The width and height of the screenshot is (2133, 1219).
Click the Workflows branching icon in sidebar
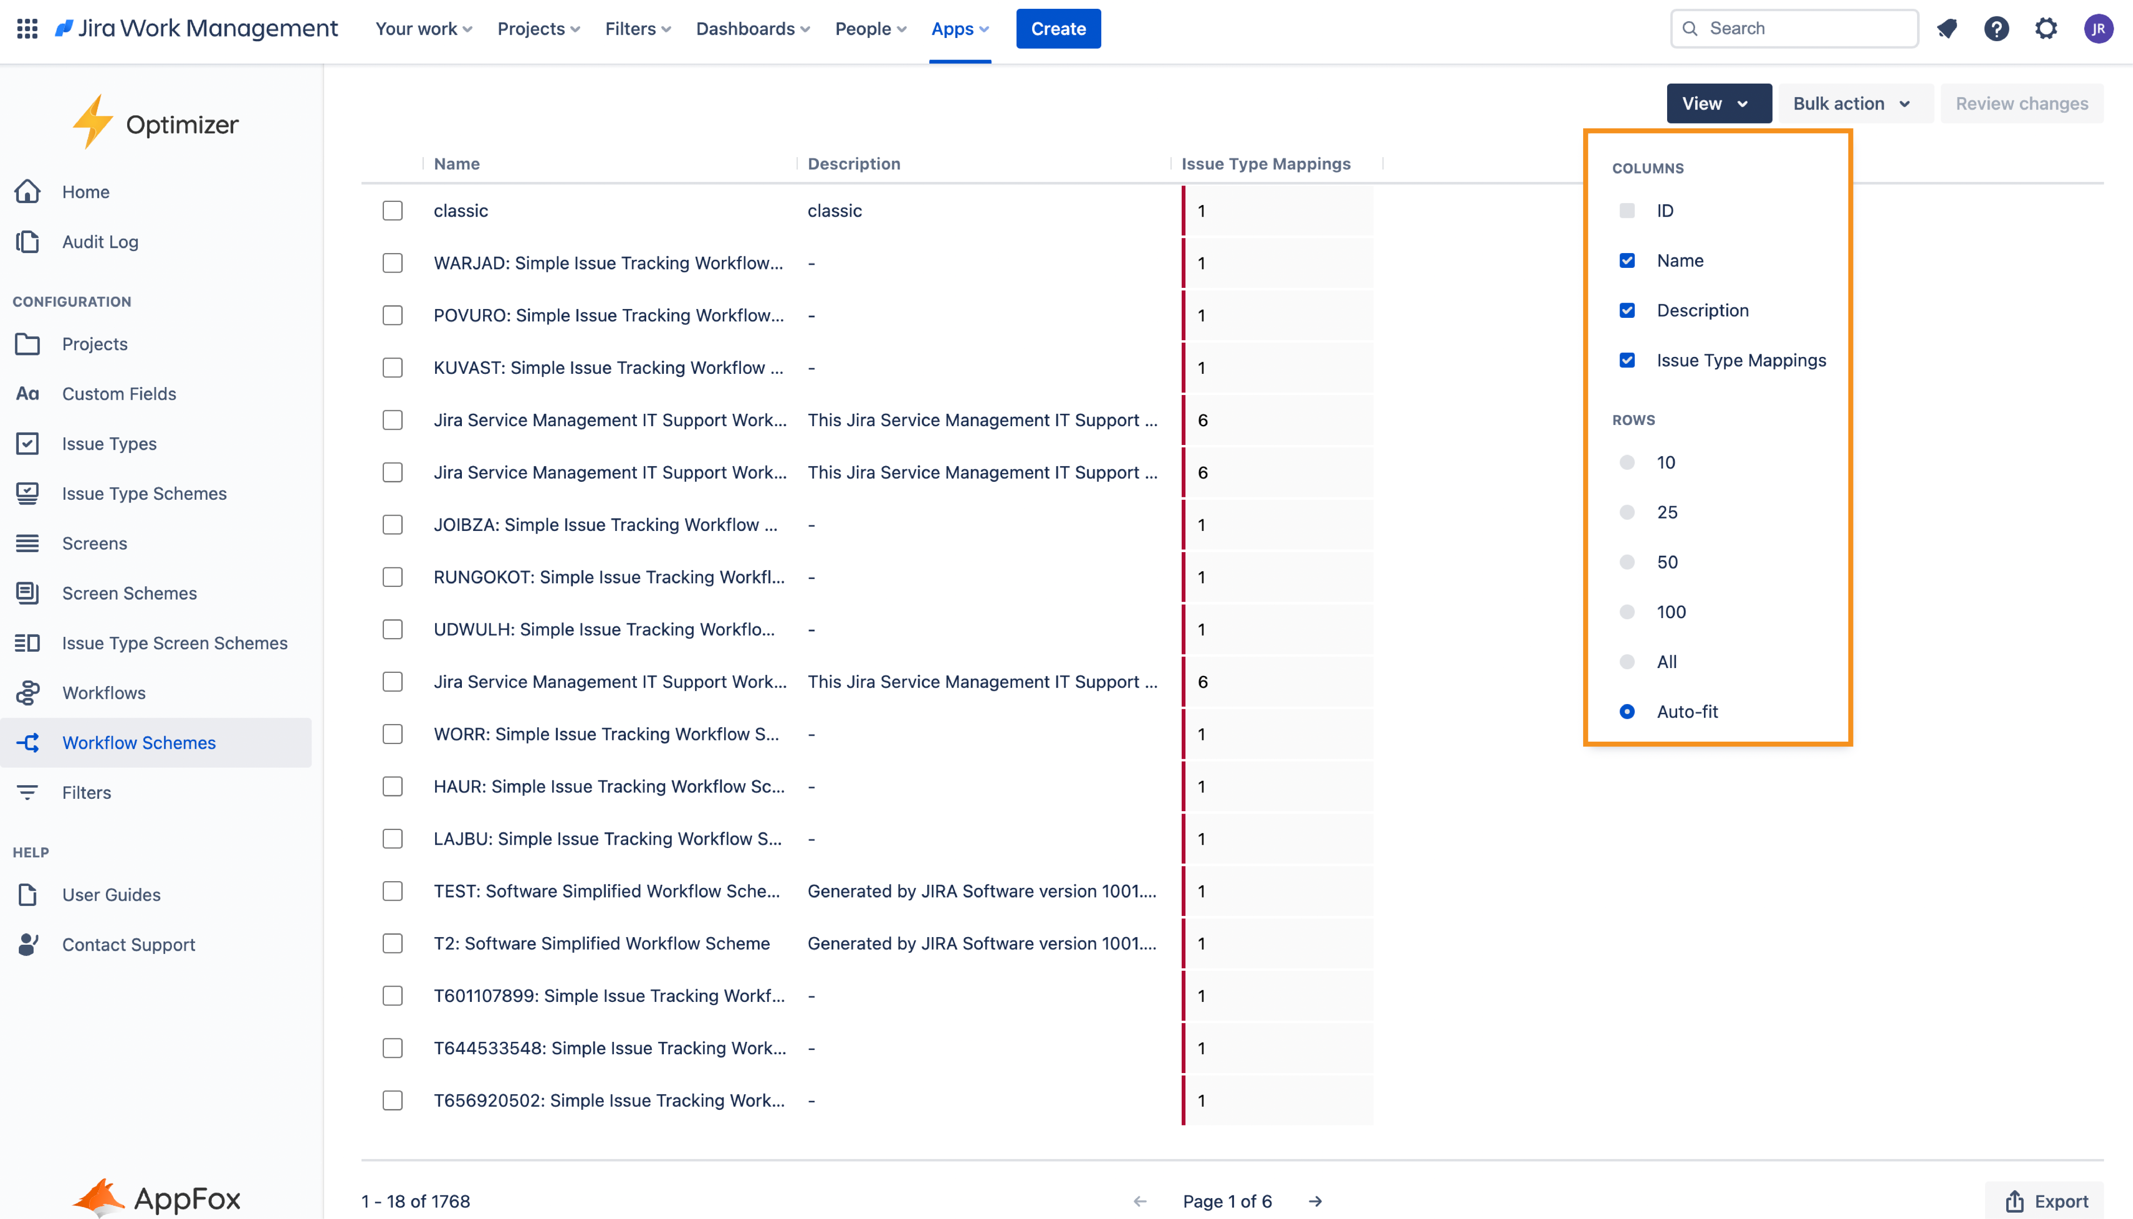pos(28,692)
